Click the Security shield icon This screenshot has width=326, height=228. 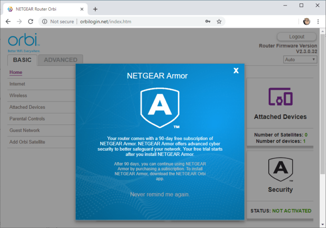(280, 169)
